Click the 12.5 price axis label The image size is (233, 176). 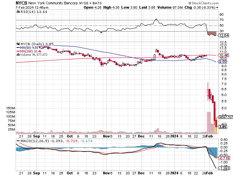point(223,43)
